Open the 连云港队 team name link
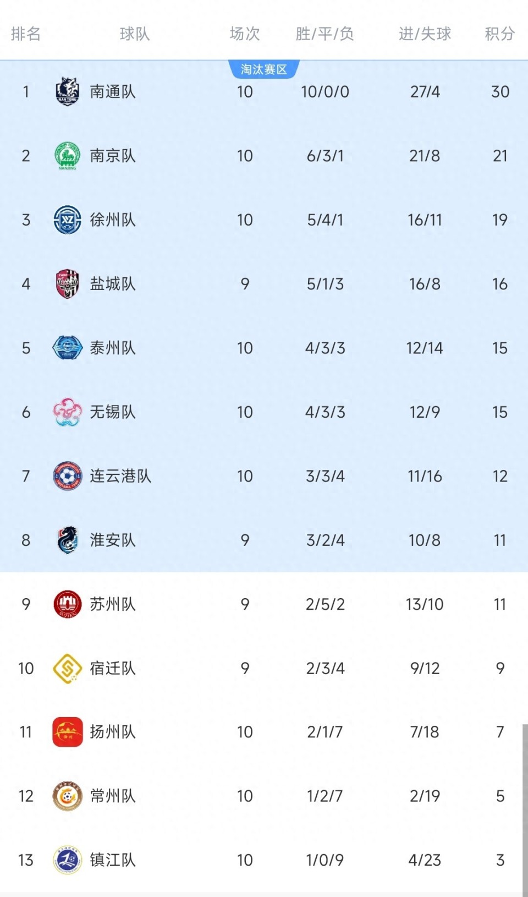528x897 pixels. point(120,476)
